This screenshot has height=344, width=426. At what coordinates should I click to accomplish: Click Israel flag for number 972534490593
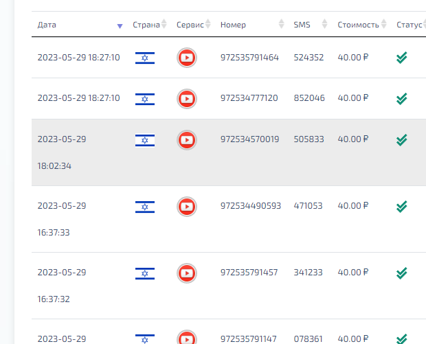[x=145, y=206]
